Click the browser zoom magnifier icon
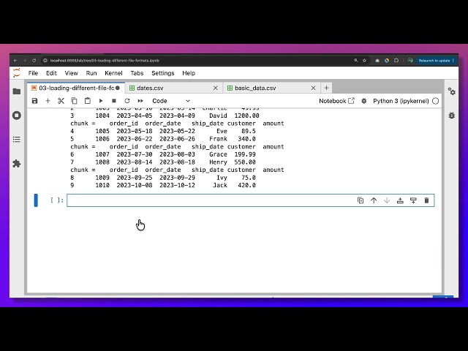Screen dimensions: 468x351 pos(356,61)
